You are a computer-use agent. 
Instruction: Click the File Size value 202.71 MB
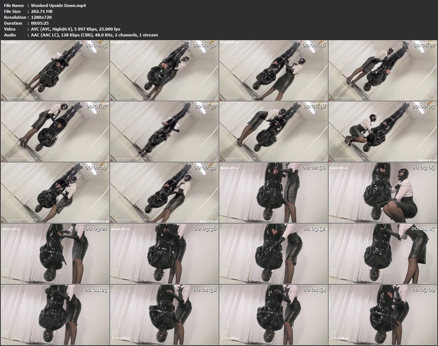click(42, 11)
